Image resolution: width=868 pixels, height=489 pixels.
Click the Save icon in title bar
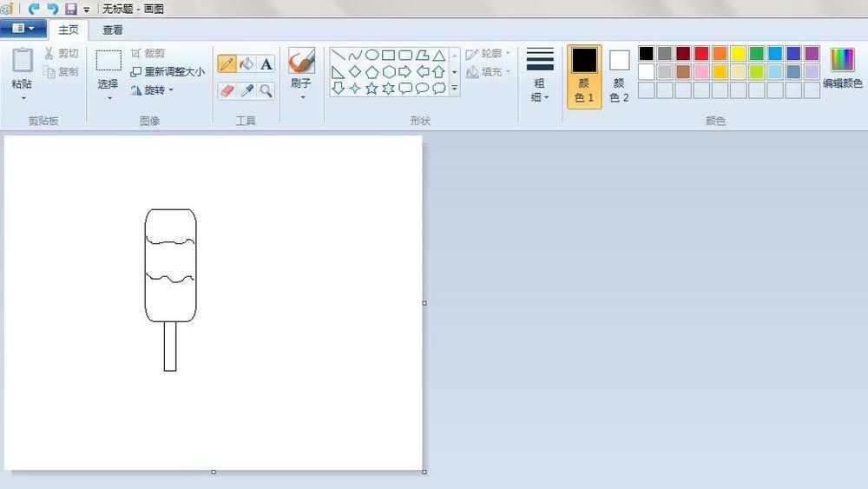70,9
